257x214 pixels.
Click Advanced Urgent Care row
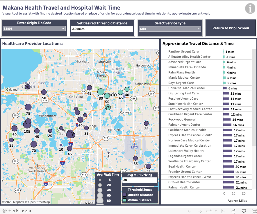pos(206,62)
